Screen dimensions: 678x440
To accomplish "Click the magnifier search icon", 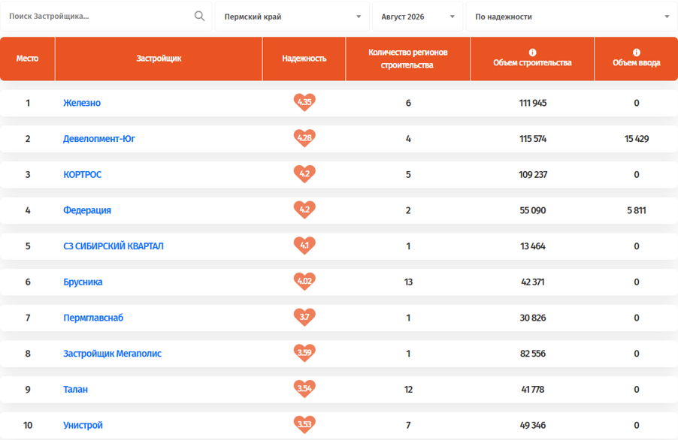I will tap(199, 17).
